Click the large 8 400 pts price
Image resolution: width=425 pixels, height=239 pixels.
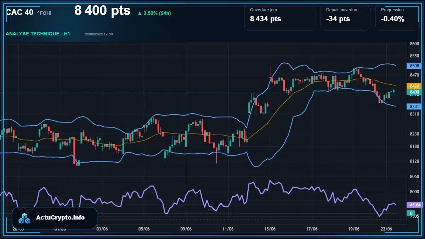click(x=102, y=11)
